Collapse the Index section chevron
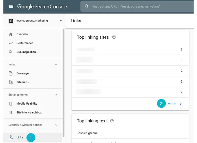This screenshot has width=197, height=143. pos(56,65)
